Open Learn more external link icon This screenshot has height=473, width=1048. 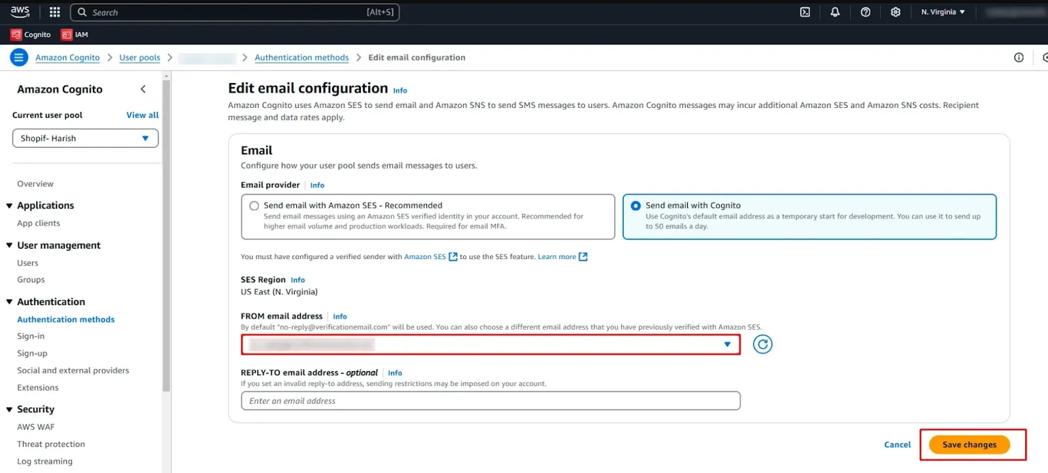[x=583, y=256]
